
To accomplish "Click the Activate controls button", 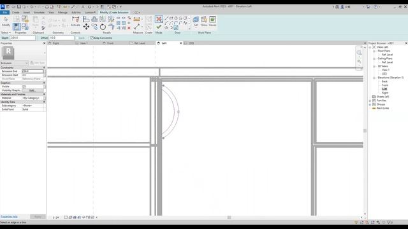I will [x=75, y=21].
